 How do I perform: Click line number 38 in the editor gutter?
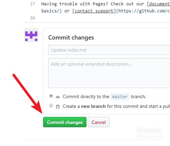(32, 18)
